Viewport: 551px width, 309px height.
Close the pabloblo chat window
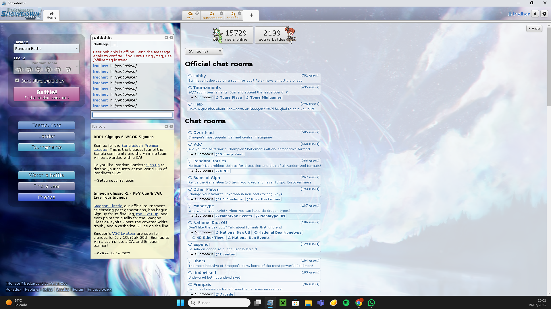click(x=171, y=38)
